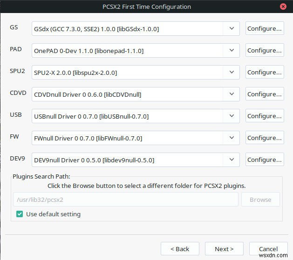This screenshot has width=293, height=260.
Task: Click the Browse button instruction text
Action: click(x=146, y=186)
